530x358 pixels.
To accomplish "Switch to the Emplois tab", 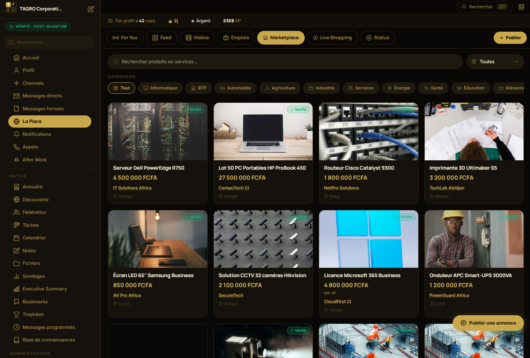I will (x=236, y=38).
